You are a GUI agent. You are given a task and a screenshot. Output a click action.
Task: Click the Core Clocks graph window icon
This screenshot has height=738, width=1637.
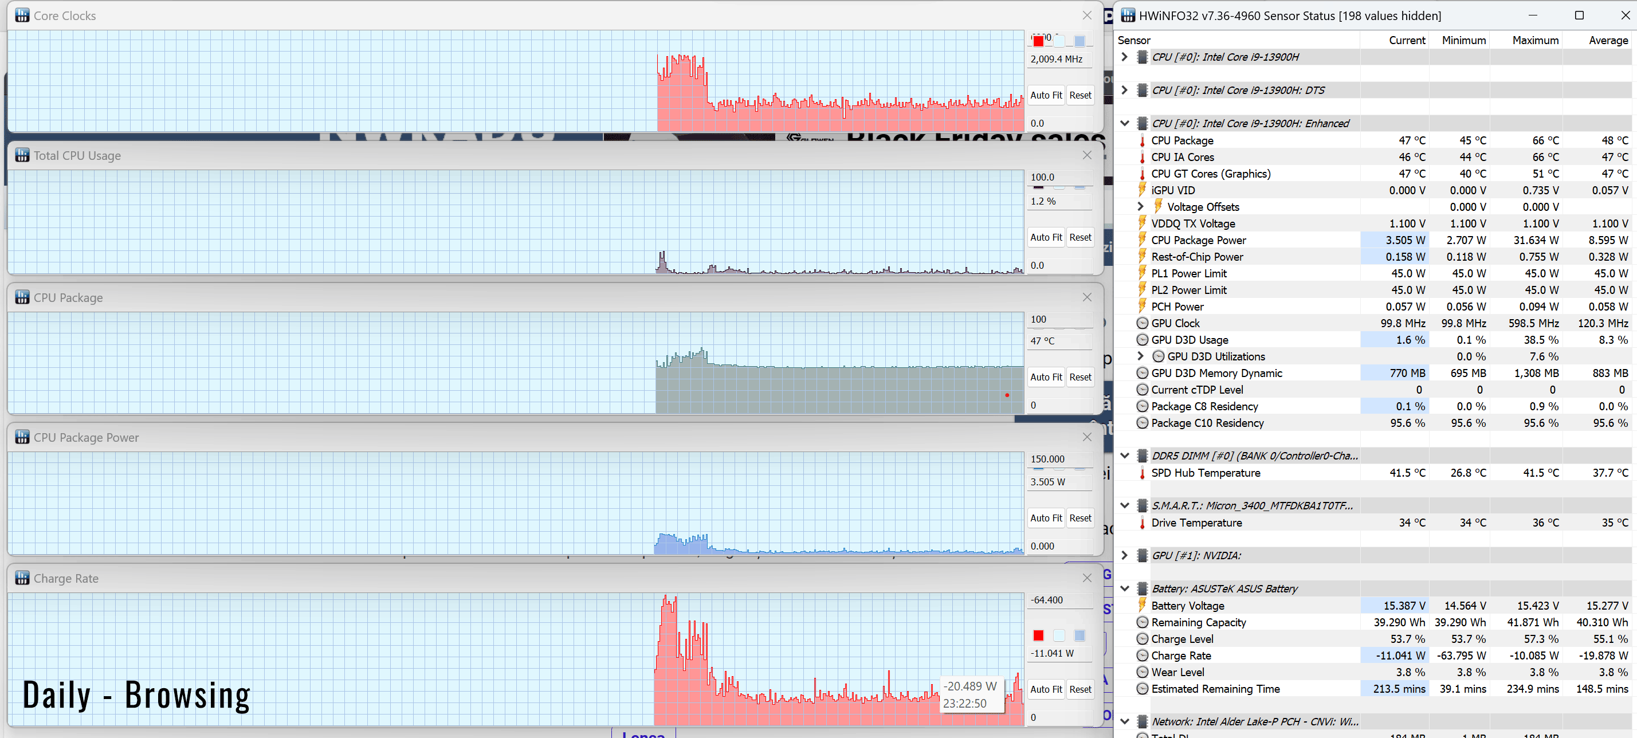[22, 15]
